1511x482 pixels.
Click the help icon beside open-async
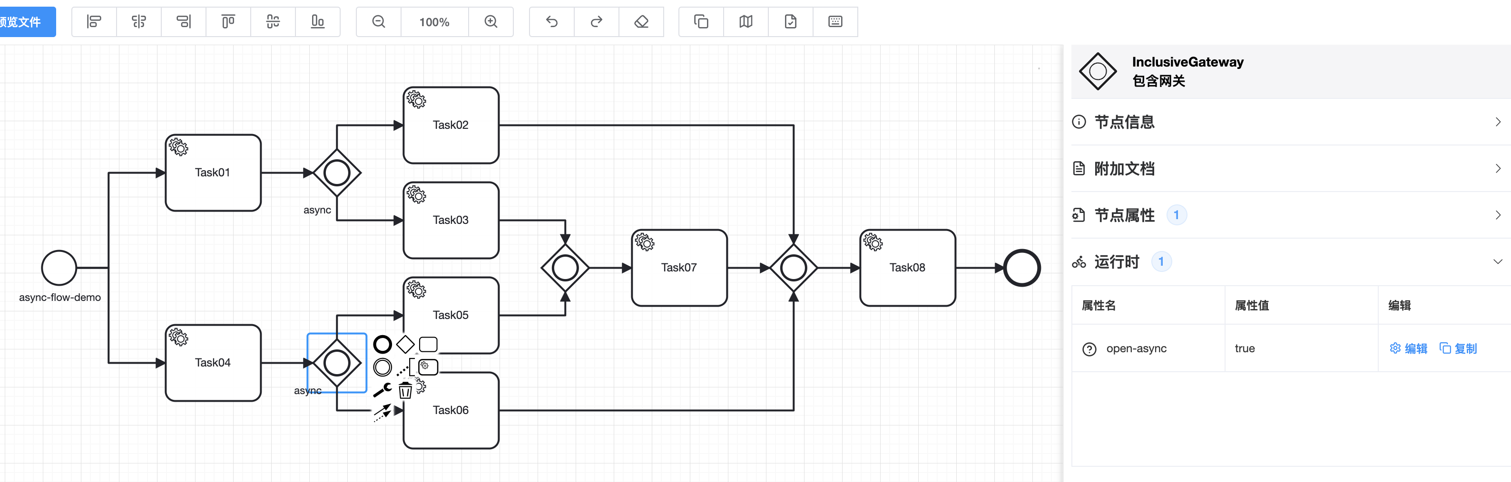[1089, 349]
